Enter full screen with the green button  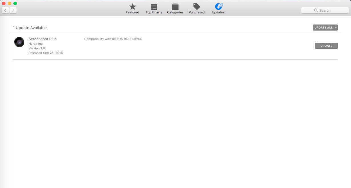[x=15, y=3]
